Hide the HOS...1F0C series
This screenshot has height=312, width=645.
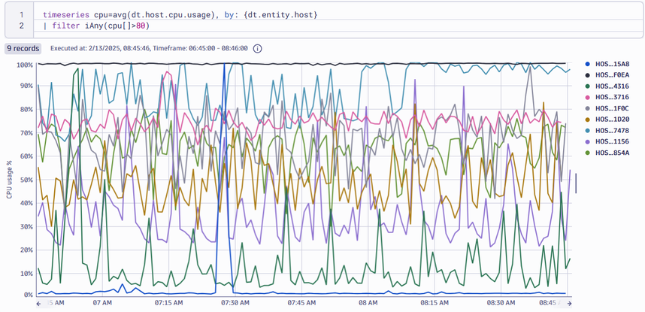pos(611,108)
